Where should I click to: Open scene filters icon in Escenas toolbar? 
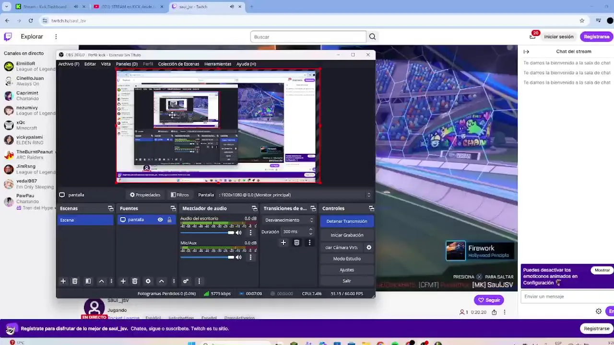tap(88, 281)
